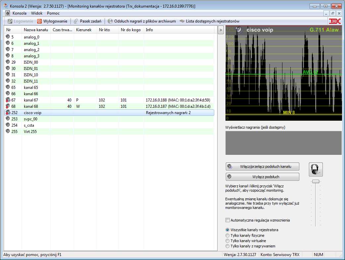
Task: Click recording icon of kanal 67
Action: pos(8,100)
